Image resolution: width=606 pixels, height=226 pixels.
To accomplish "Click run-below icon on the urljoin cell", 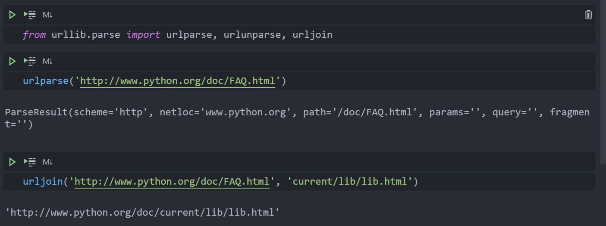I will pyautogui.click(x=30, y=162).
